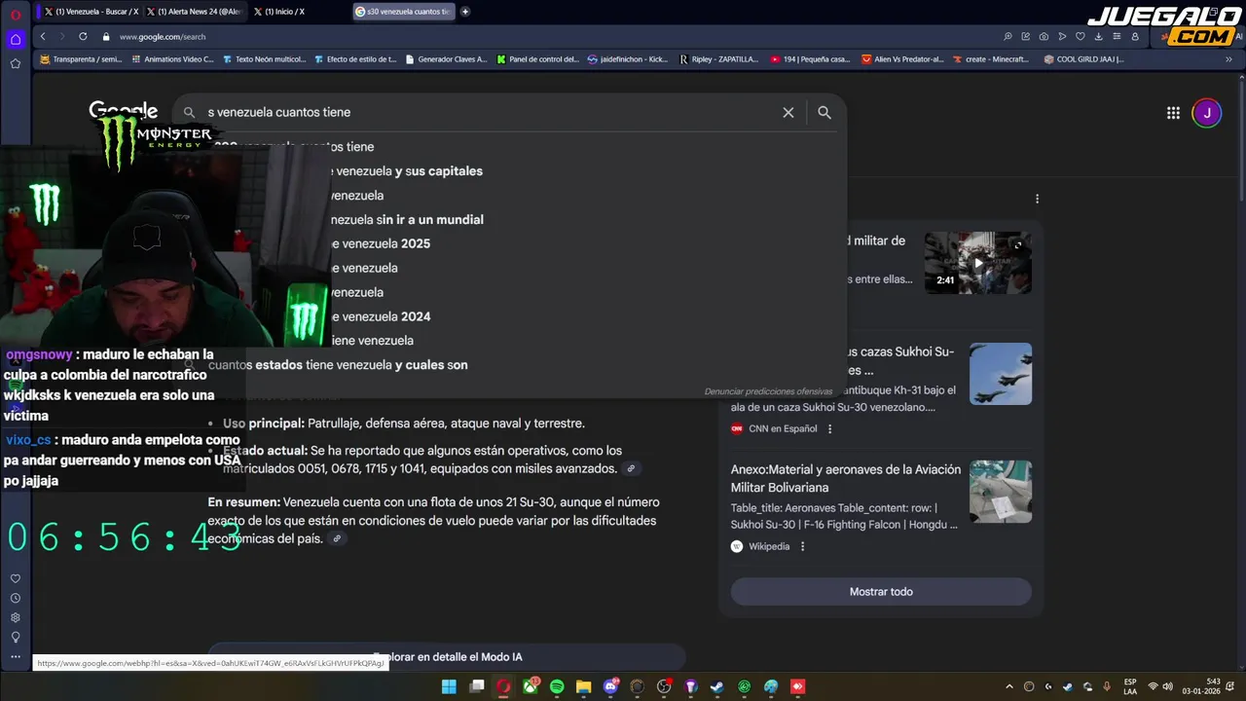The width and height of the screenshot is (1246, 701).
Task: Open bookmark Generador Claves A...
Action: click(446, 59)
